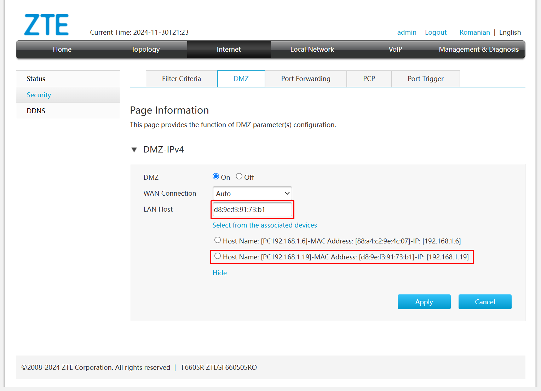Open the WAN Connection dropdown
Image resolution: width=541 pixels, height=391 pixels.
[x=252, y=193]
